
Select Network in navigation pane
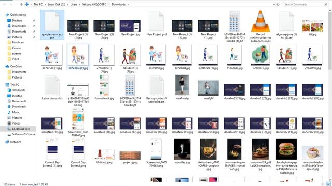pyautogui.click(x=15, y=142)
